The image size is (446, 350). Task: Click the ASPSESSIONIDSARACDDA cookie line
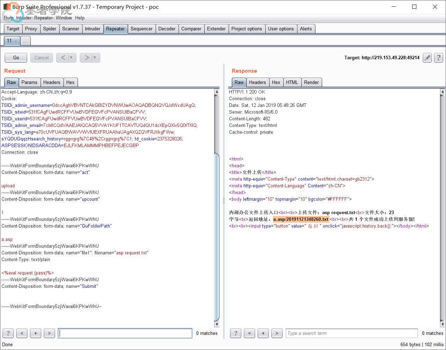click(x=70, y=145)
